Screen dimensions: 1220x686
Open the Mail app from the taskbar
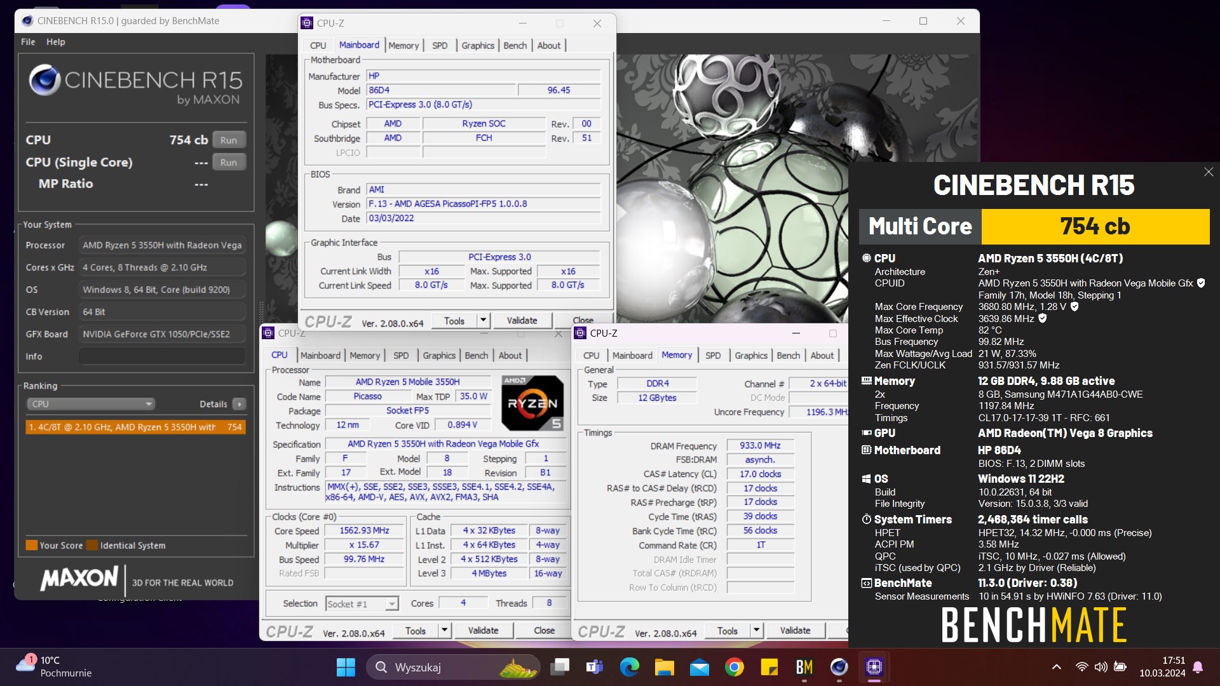[700, 667]
